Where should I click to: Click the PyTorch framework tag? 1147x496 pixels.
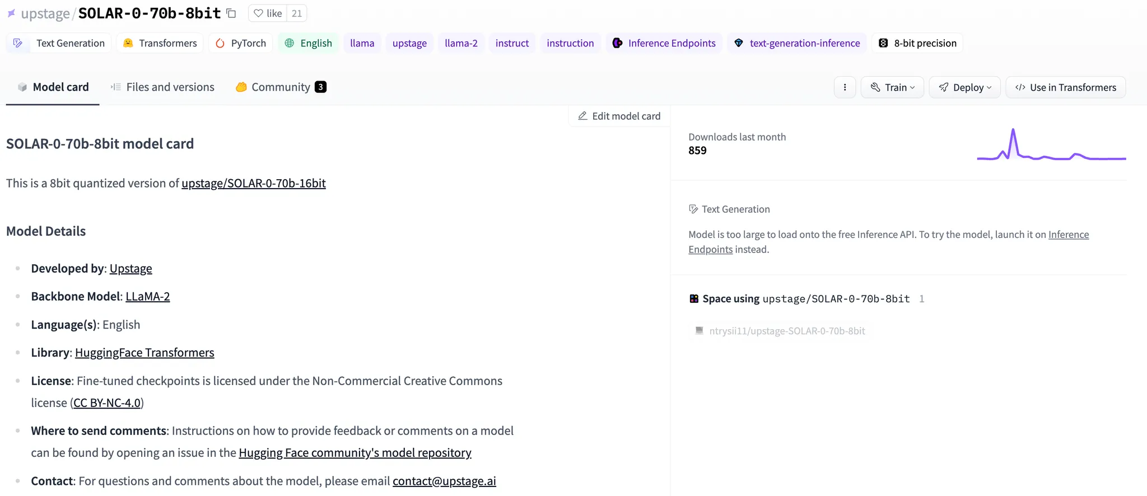(241, 43)
